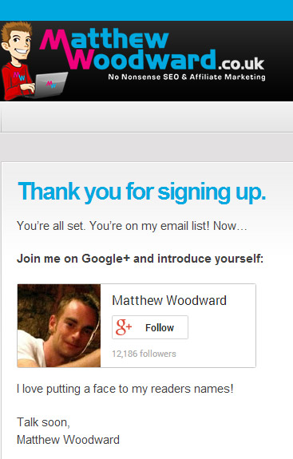
Task: Click the Matthew Woodward signature text at bottom
Action: (68, 440)
